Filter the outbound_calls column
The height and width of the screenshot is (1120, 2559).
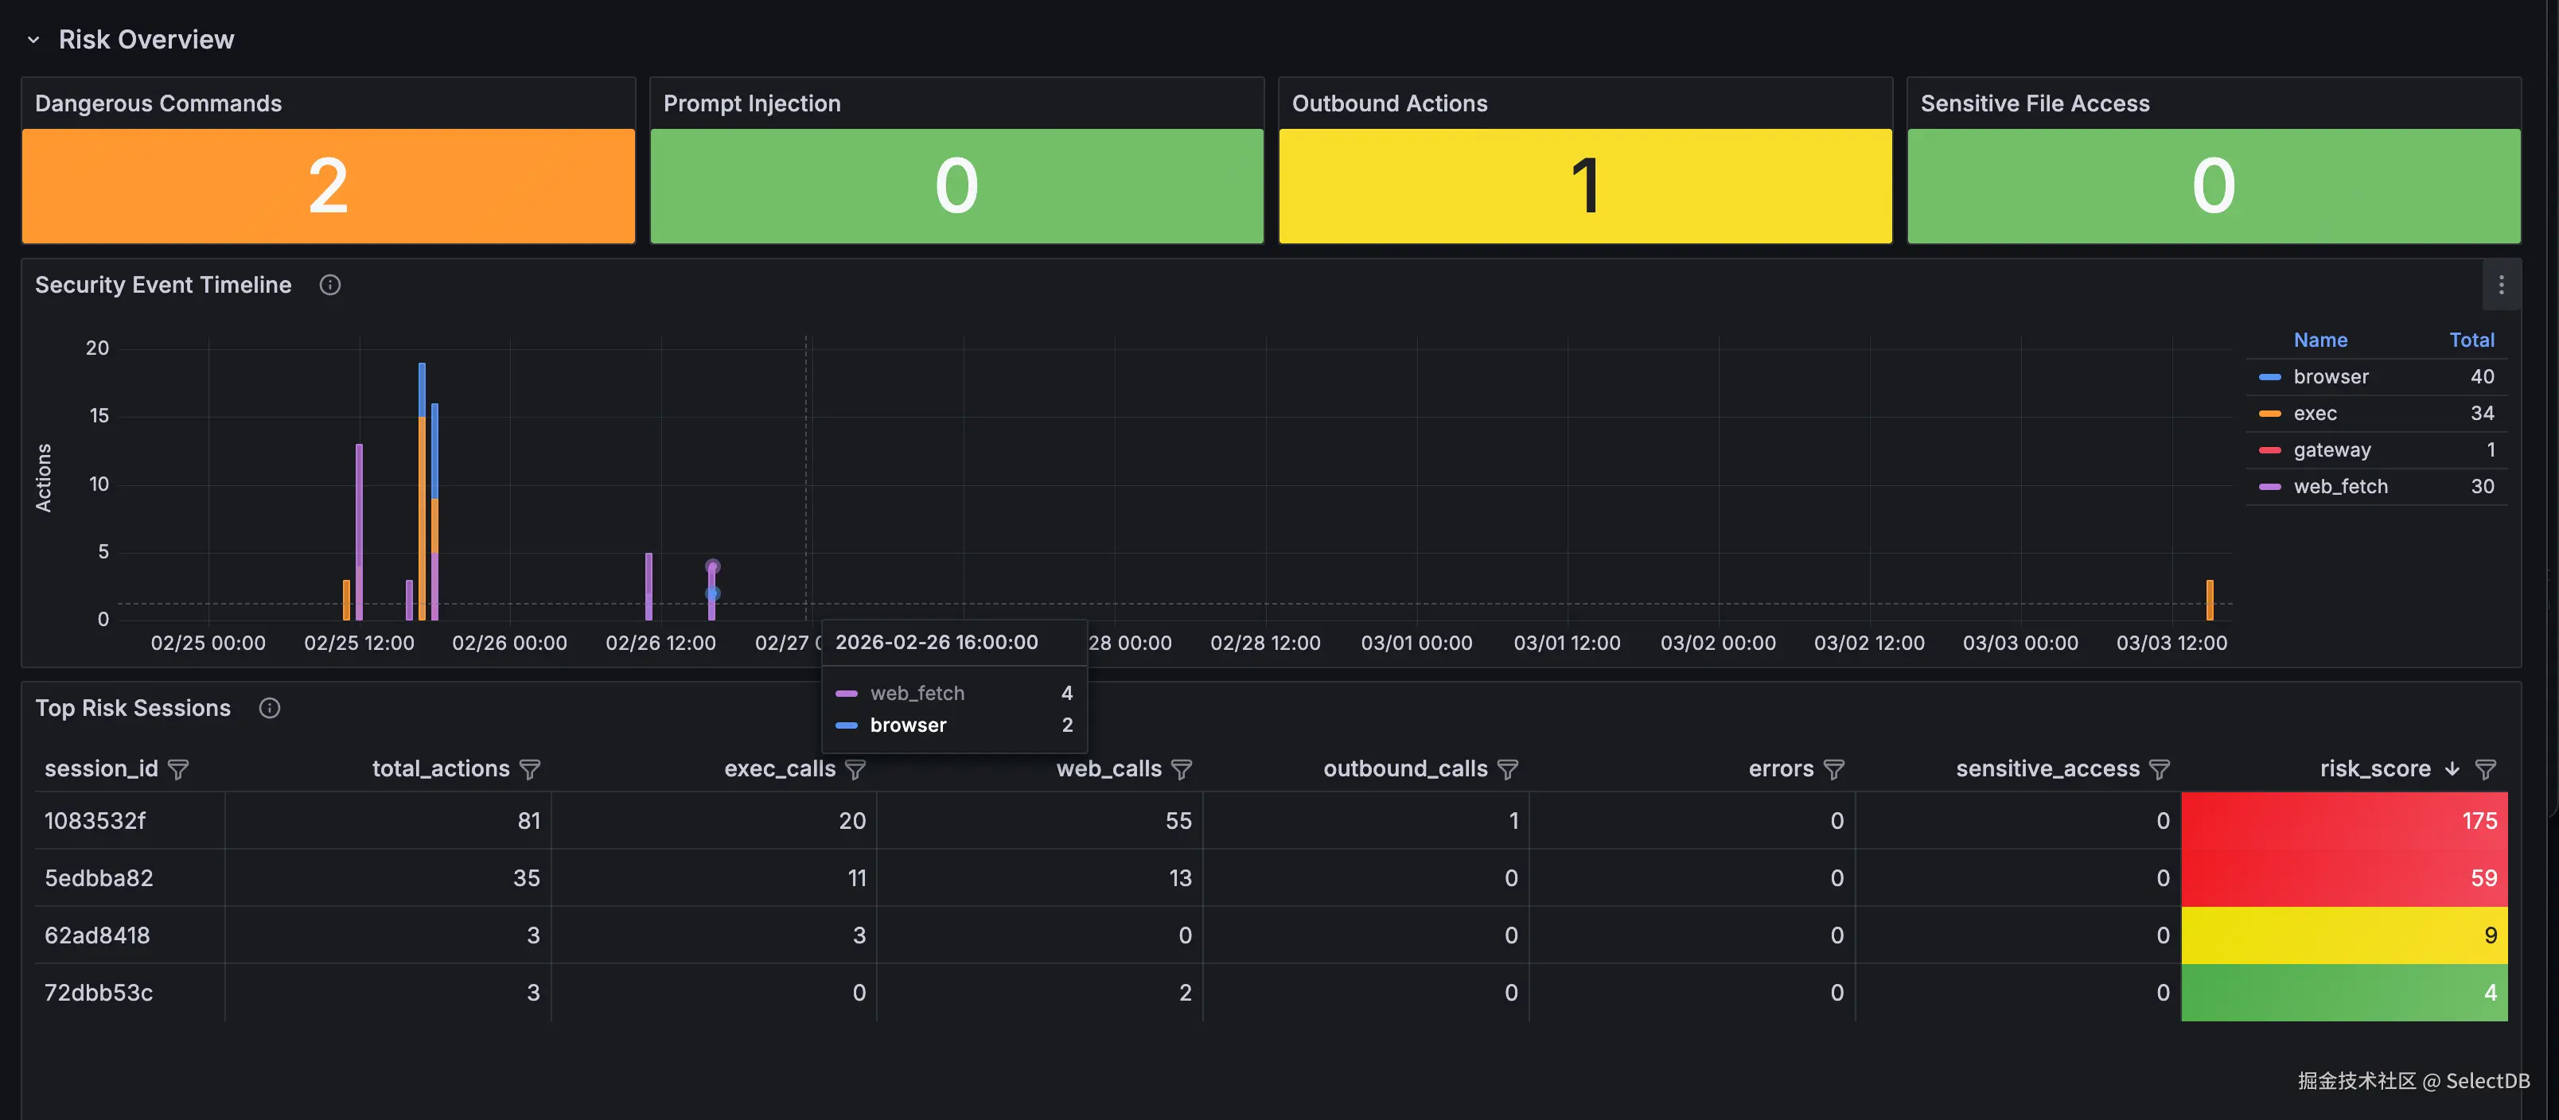pyautogui.click(x=1507, y=769)
